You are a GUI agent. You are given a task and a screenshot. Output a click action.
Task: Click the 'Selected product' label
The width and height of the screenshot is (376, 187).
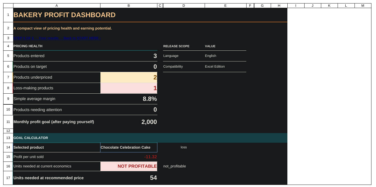click(x=28, y=147)
